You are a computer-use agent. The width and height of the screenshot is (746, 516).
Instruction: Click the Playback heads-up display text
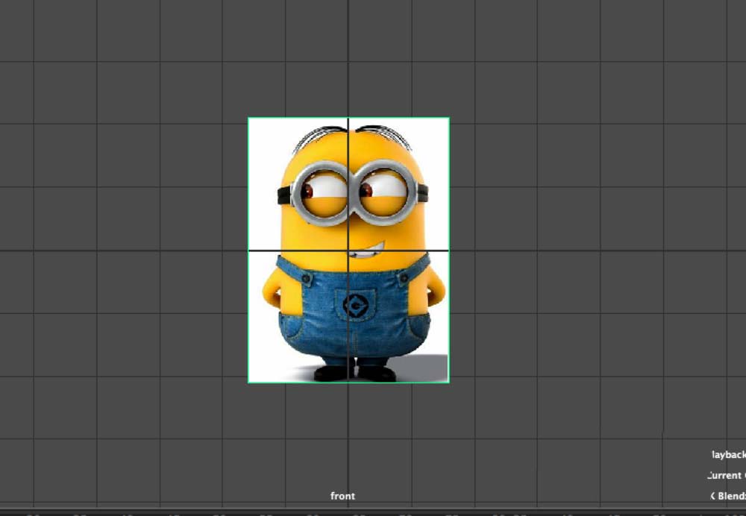point(728,455)
